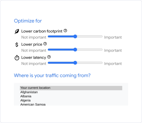Click the Lower latency label text

click(34, 58)
